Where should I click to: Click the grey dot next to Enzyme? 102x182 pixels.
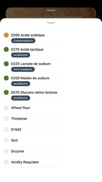click(x=6, y=151)
